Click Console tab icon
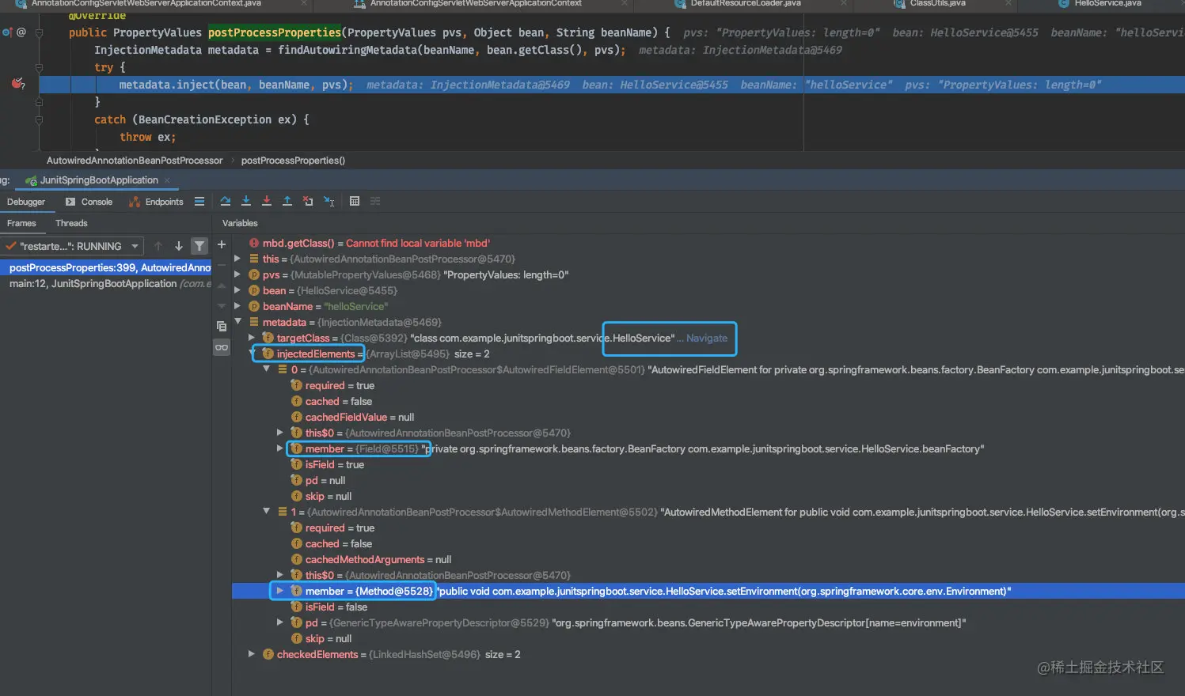1185x696 pixels. click(x=70, y=202)
